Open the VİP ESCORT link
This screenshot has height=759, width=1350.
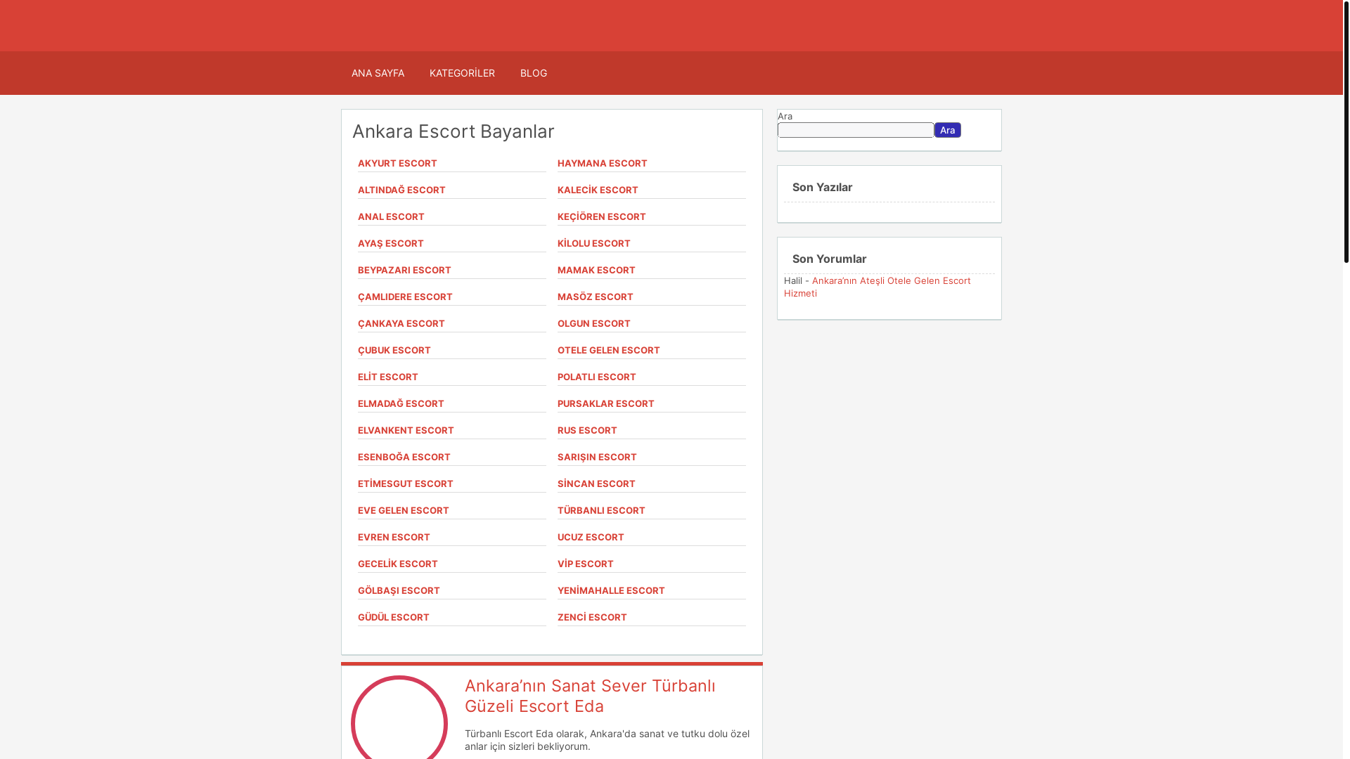[x=586, y=564]
